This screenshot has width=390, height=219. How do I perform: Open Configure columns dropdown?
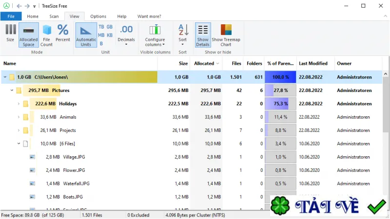(155, 35)
